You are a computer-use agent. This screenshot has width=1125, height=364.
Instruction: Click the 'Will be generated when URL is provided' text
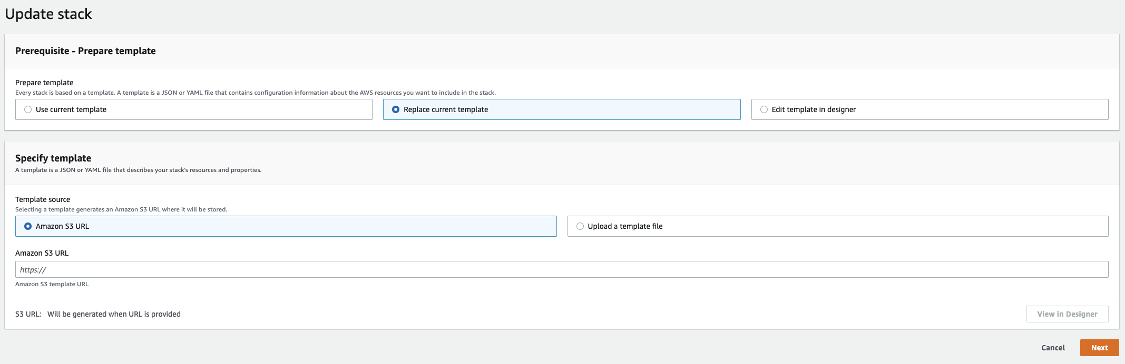[114, 314]
